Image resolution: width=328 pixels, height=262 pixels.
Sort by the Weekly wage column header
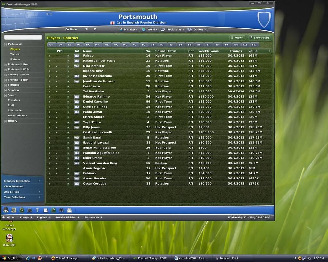209,51
